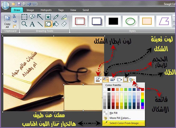The height and width of the screenshot is (128, 176).
Task: Apply the green ellipse style thumbnail
Action: [130, 21]
